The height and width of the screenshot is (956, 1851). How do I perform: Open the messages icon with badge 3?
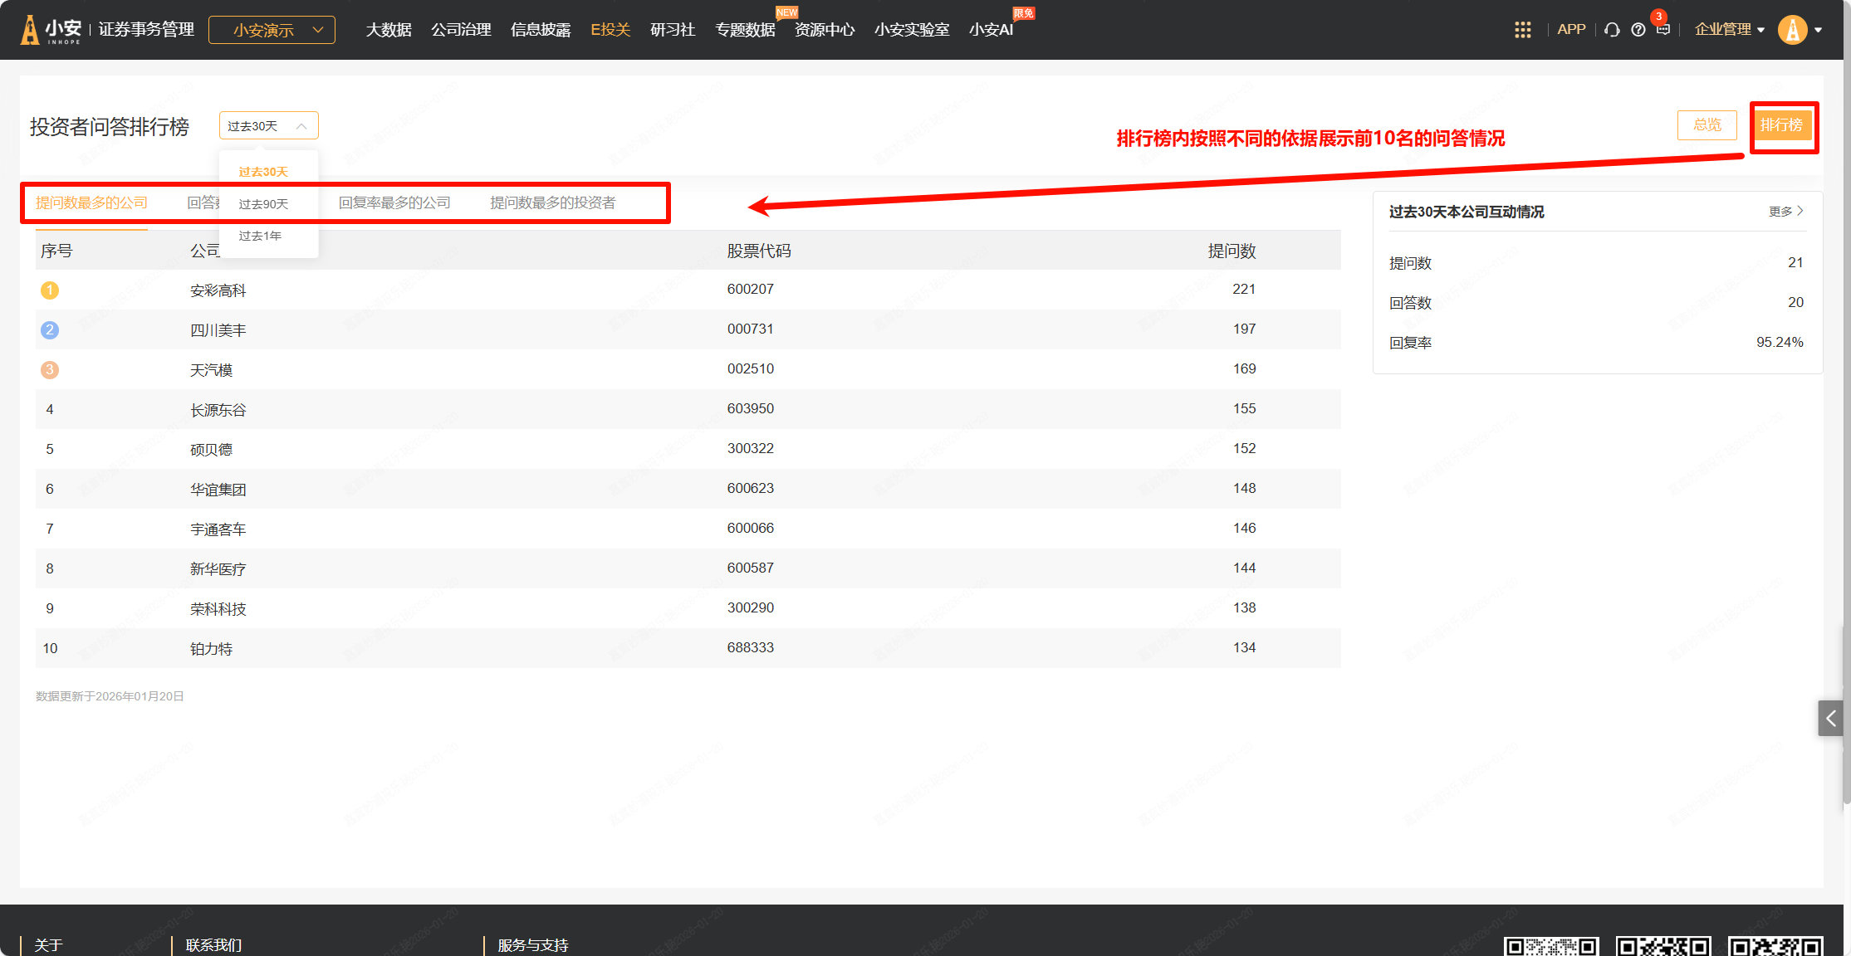1662,29
